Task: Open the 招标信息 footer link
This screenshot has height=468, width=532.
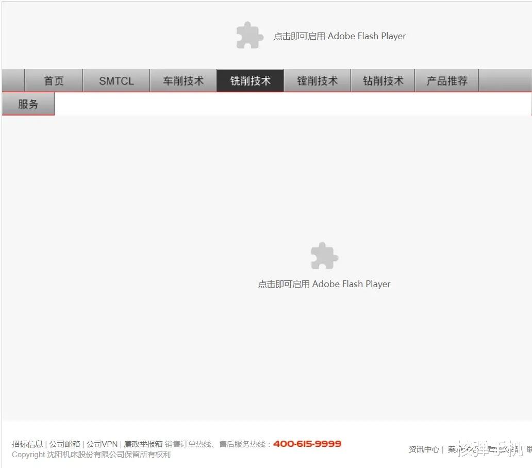Action: pyautogui.click(x=27, y=444)
